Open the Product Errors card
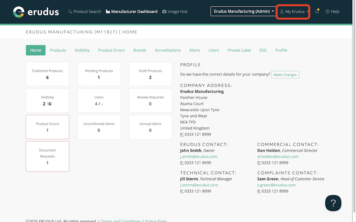The height and width of the screenshot is (222, 356). [x=47, y=127]
